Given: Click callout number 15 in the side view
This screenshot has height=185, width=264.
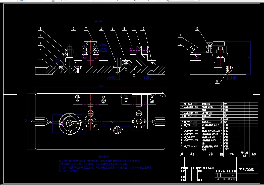Looking at the screenshot, I should click(x=197, y=29).
